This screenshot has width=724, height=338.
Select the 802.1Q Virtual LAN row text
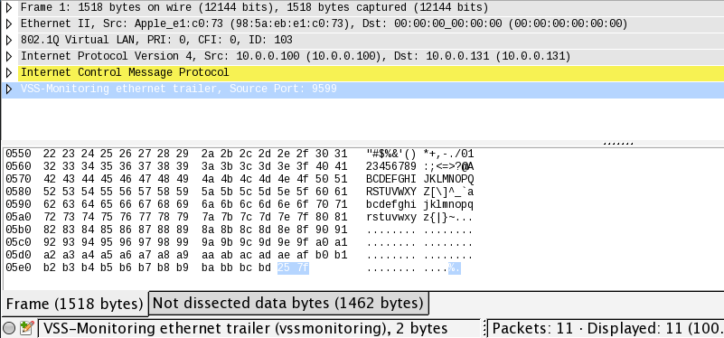[156, 40]
